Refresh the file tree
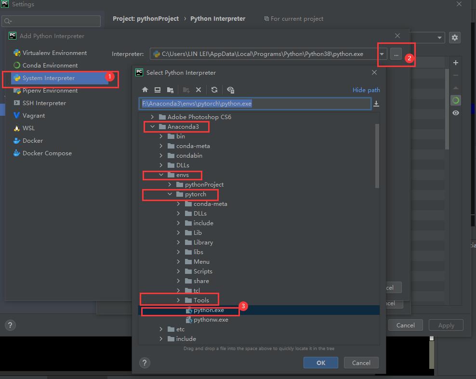Viewport: 476px width, 379px height. [x=214, y=90]
